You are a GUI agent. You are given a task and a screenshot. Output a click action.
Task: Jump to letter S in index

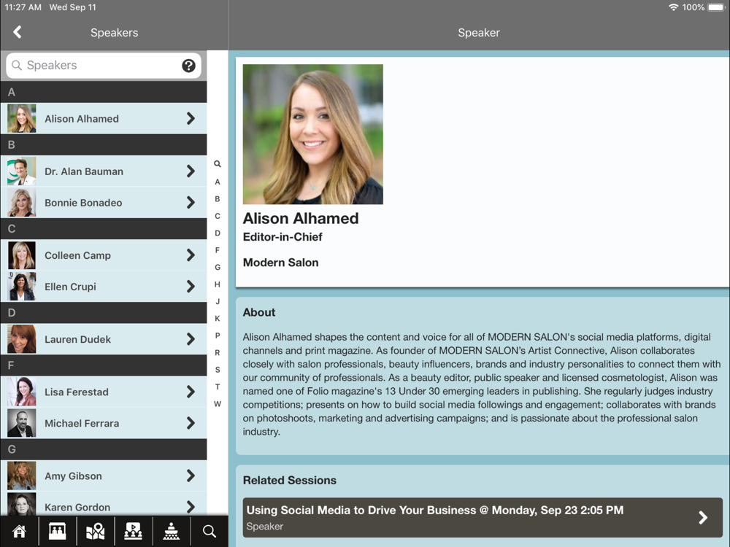(x=218, y=369)
